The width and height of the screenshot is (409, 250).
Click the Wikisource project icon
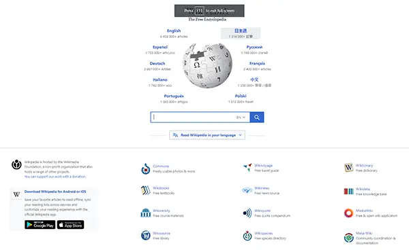[146, 236]
